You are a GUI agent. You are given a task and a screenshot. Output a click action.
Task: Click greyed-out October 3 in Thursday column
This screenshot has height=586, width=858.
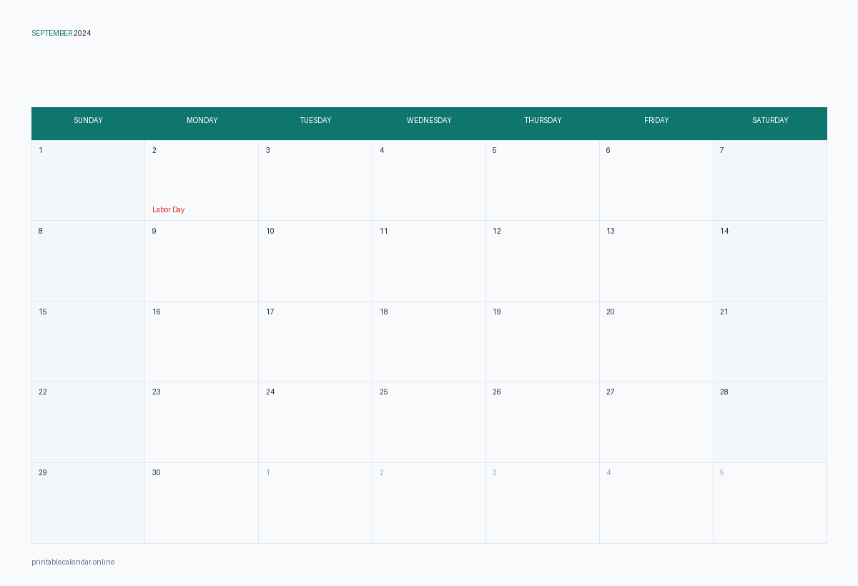click(495, 472)
